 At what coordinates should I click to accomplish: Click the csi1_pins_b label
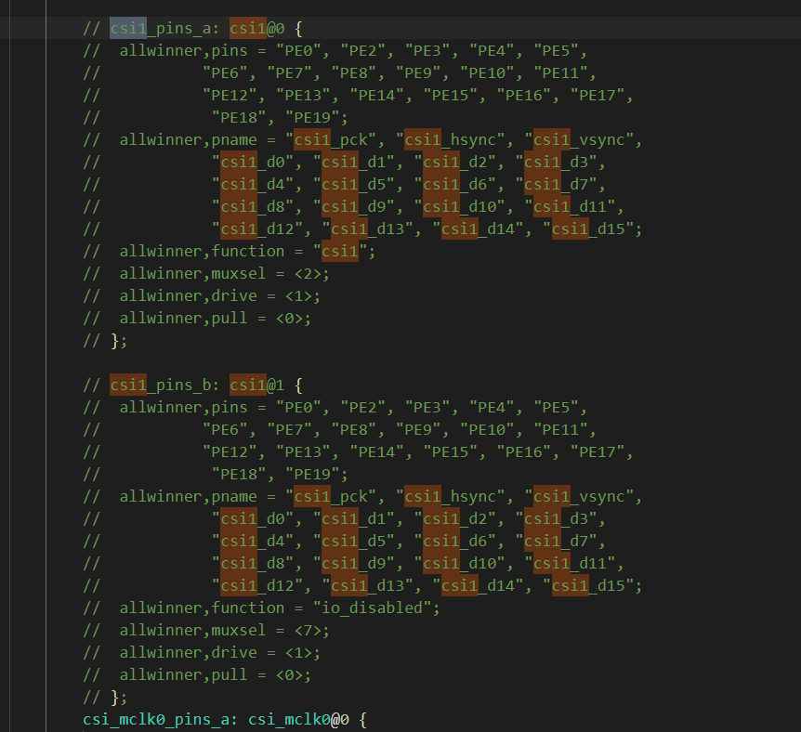tap(165, 386)
